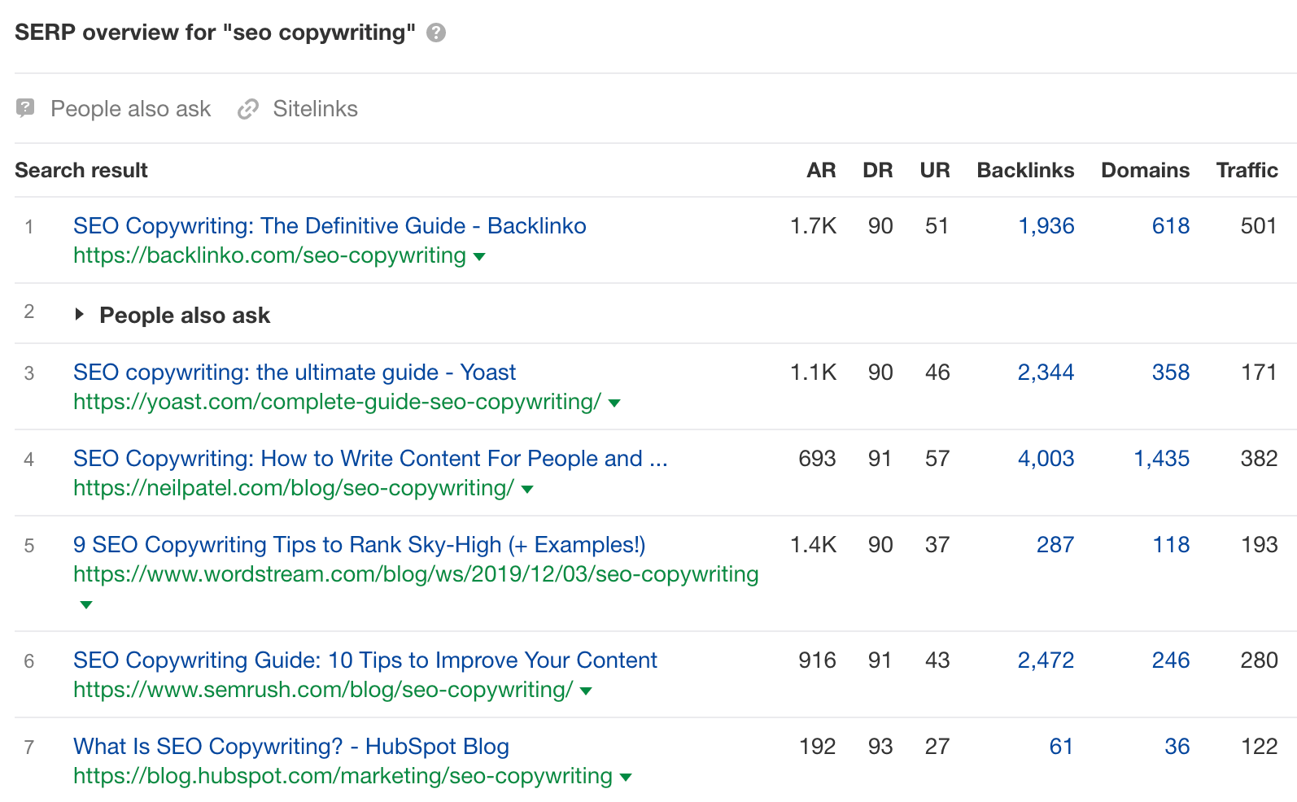Open 'SEO Copywriting Guide: 10 Tips' title
Viewport: 1297px width, 802px height.
(365, 660)
